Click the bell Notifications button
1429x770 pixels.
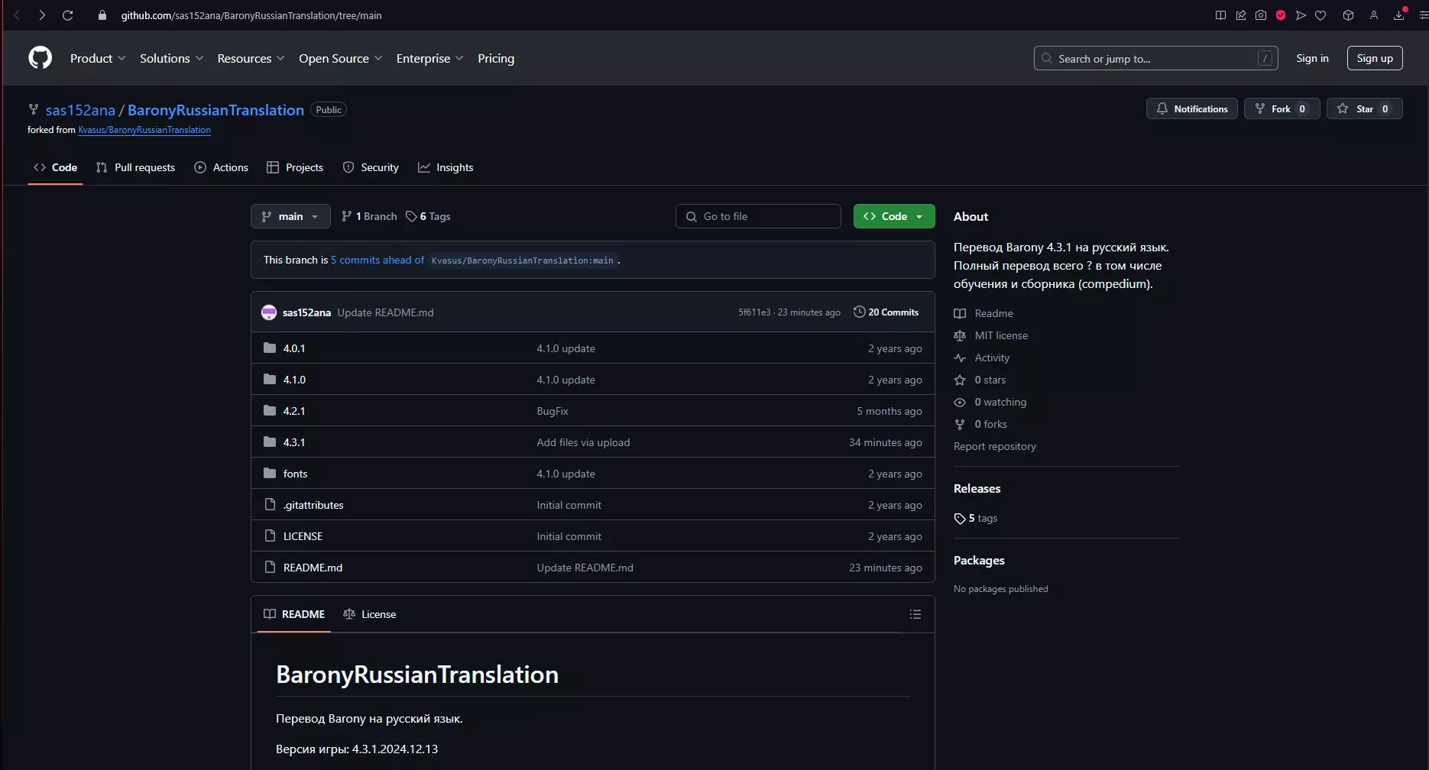pos(1191,109)
